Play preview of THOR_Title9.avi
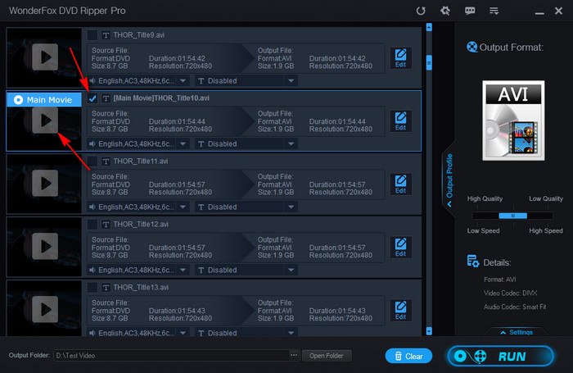Image resolution: width=573 pixels, height=373 pixels. tap(45, 57)
